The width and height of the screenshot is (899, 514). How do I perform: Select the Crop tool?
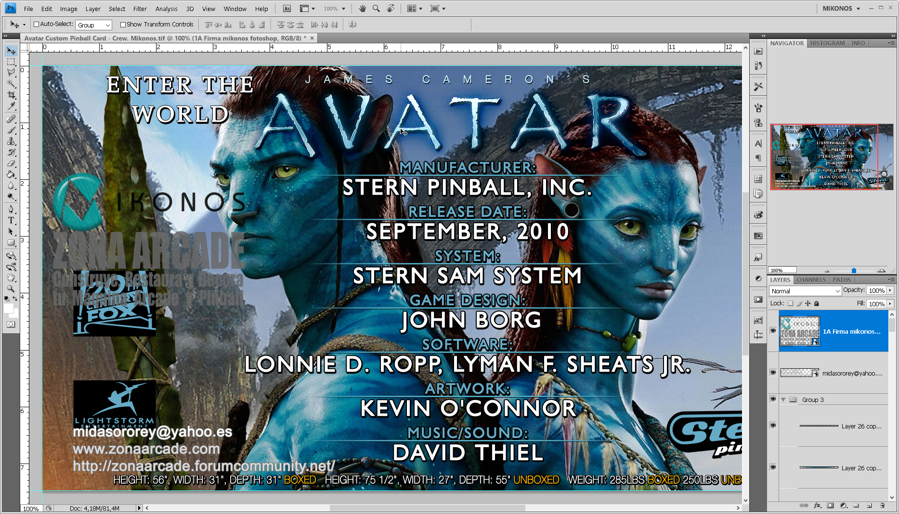coord(11,94)
